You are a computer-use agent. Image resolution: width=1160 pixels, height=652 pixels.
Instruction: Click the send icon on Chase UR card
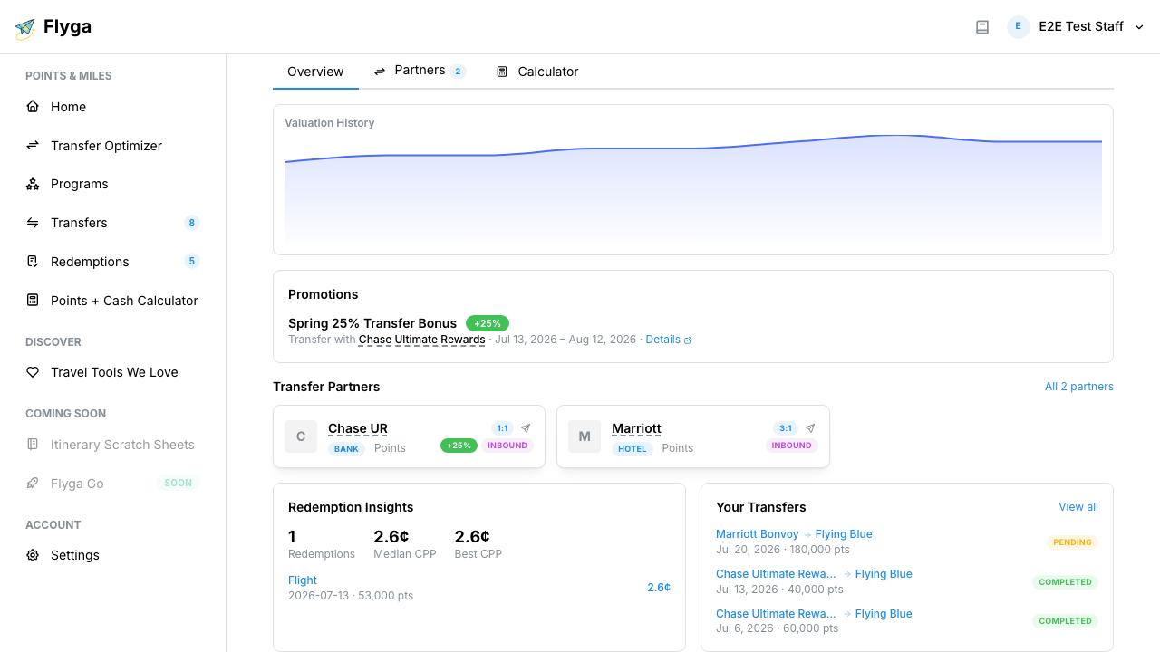tap(526, 428)
